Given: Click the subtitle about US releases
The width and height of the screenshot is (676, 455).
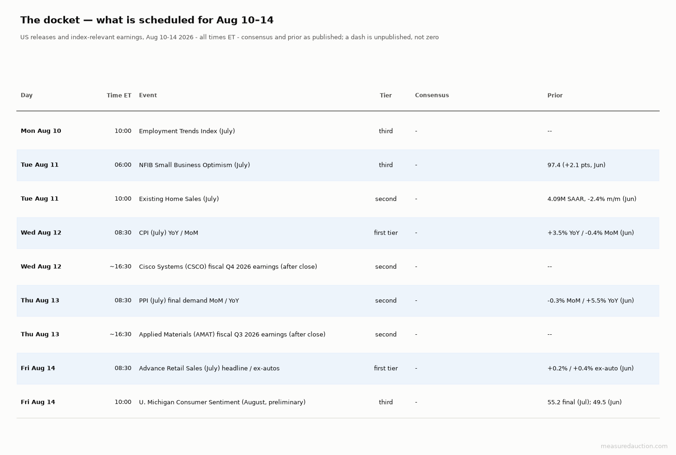Looking at the screenshot, I should (229, 37).
